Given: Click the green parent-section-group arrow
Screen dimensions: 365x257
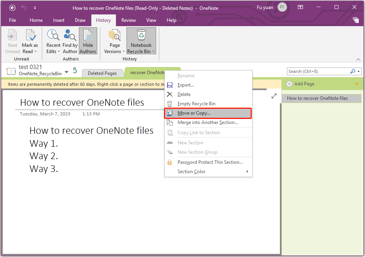Looking at the screenshot, I should point(75,70).
